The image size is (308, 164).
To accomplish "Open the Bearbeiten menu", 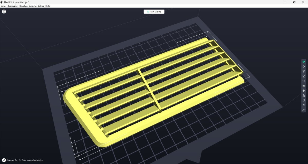I will point(13,6).
